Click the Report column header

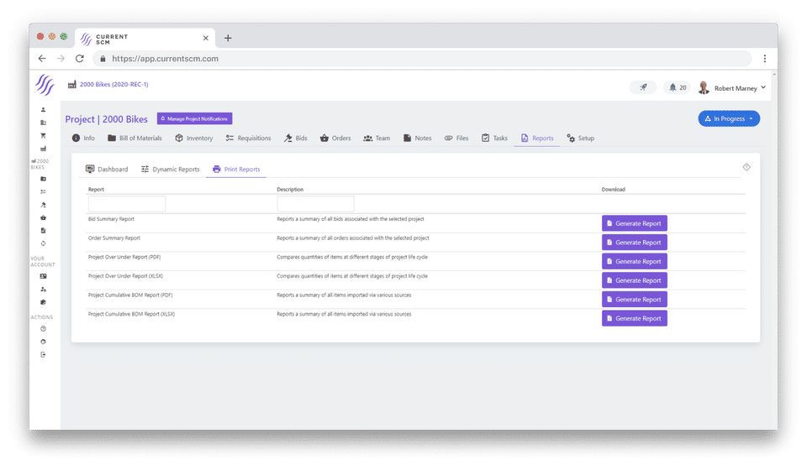click(96, 190)
